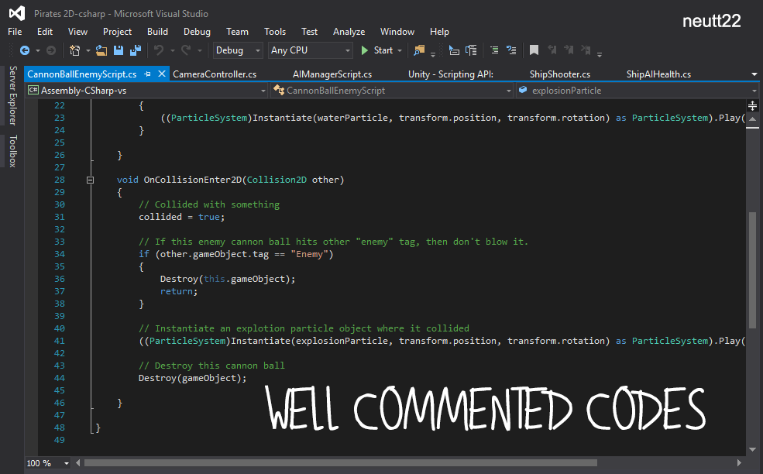Open the Server Explorer side panel
The width and height of the screenshot is (763, 474).
click(12, 96)
